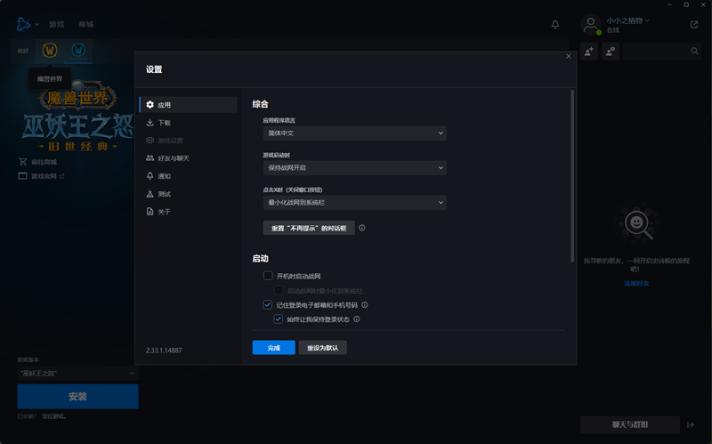Screen dimensions: 712x444
Task: Open the friend management gear icon
Action: click(611, 52)
